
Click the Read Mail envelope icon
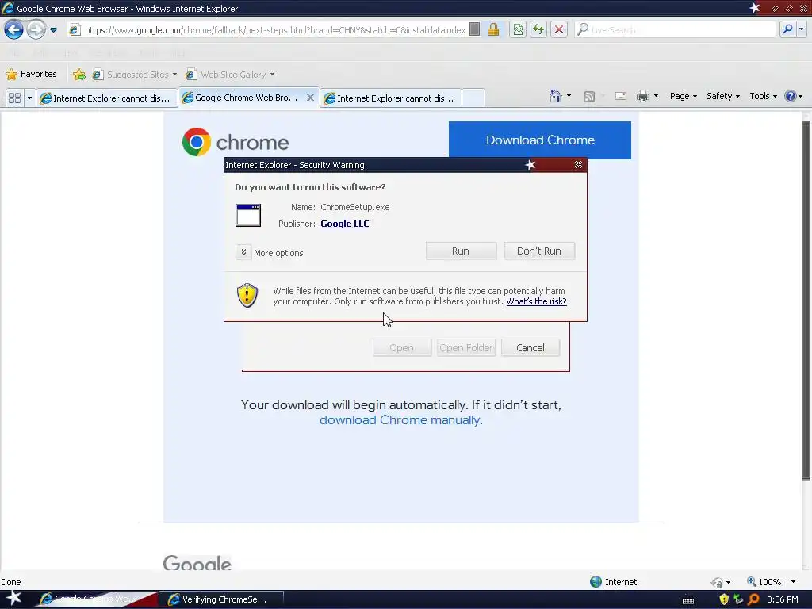620,96
